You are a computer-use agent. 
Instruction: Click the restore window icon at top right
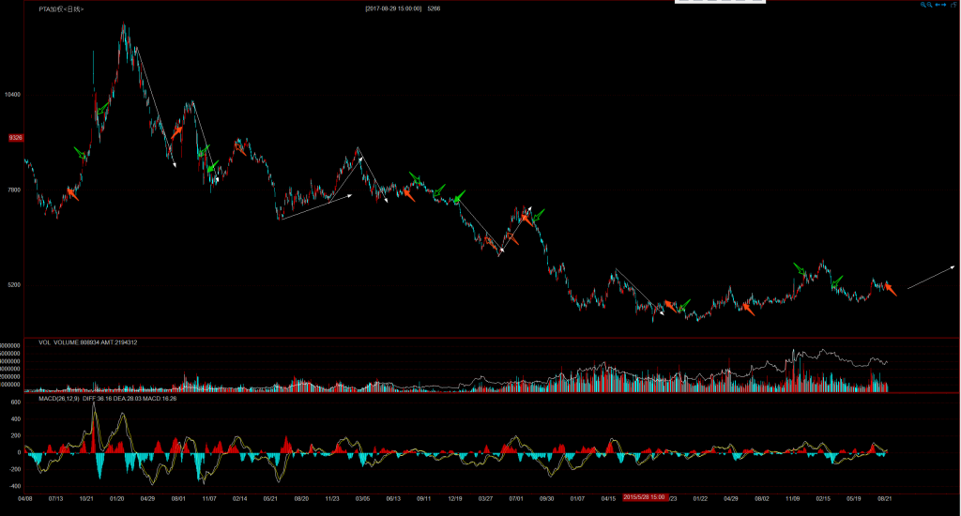(x=953, y=6)
